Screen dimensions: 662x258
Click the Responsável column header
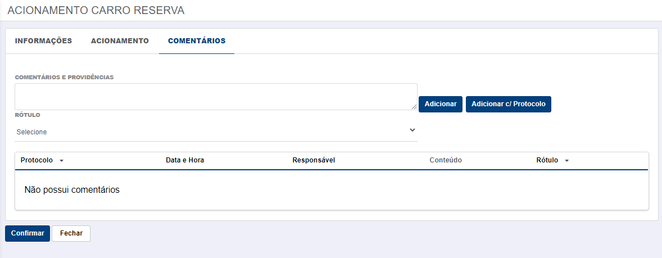coord(314,160)
